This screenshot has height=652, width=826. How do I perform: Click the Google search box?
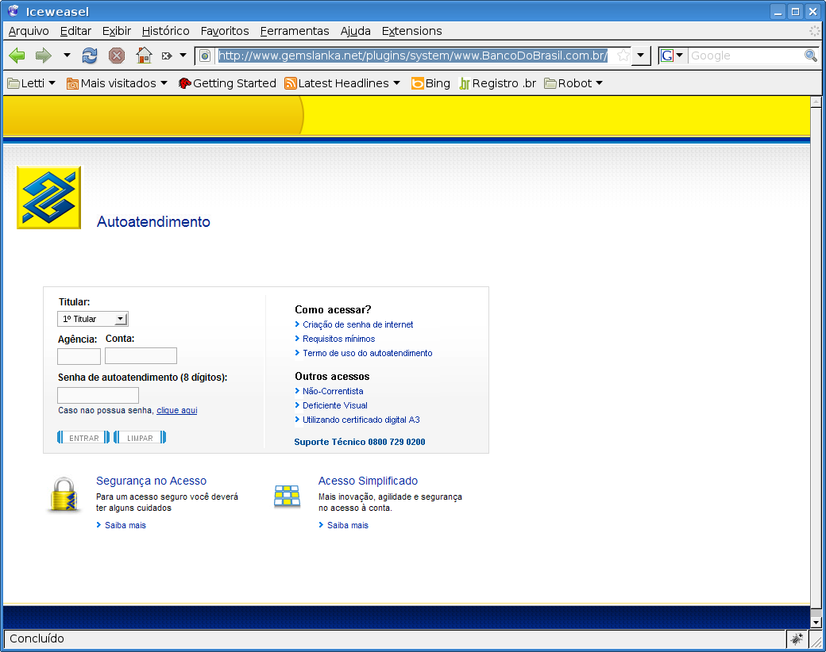[x=746, y=56]
